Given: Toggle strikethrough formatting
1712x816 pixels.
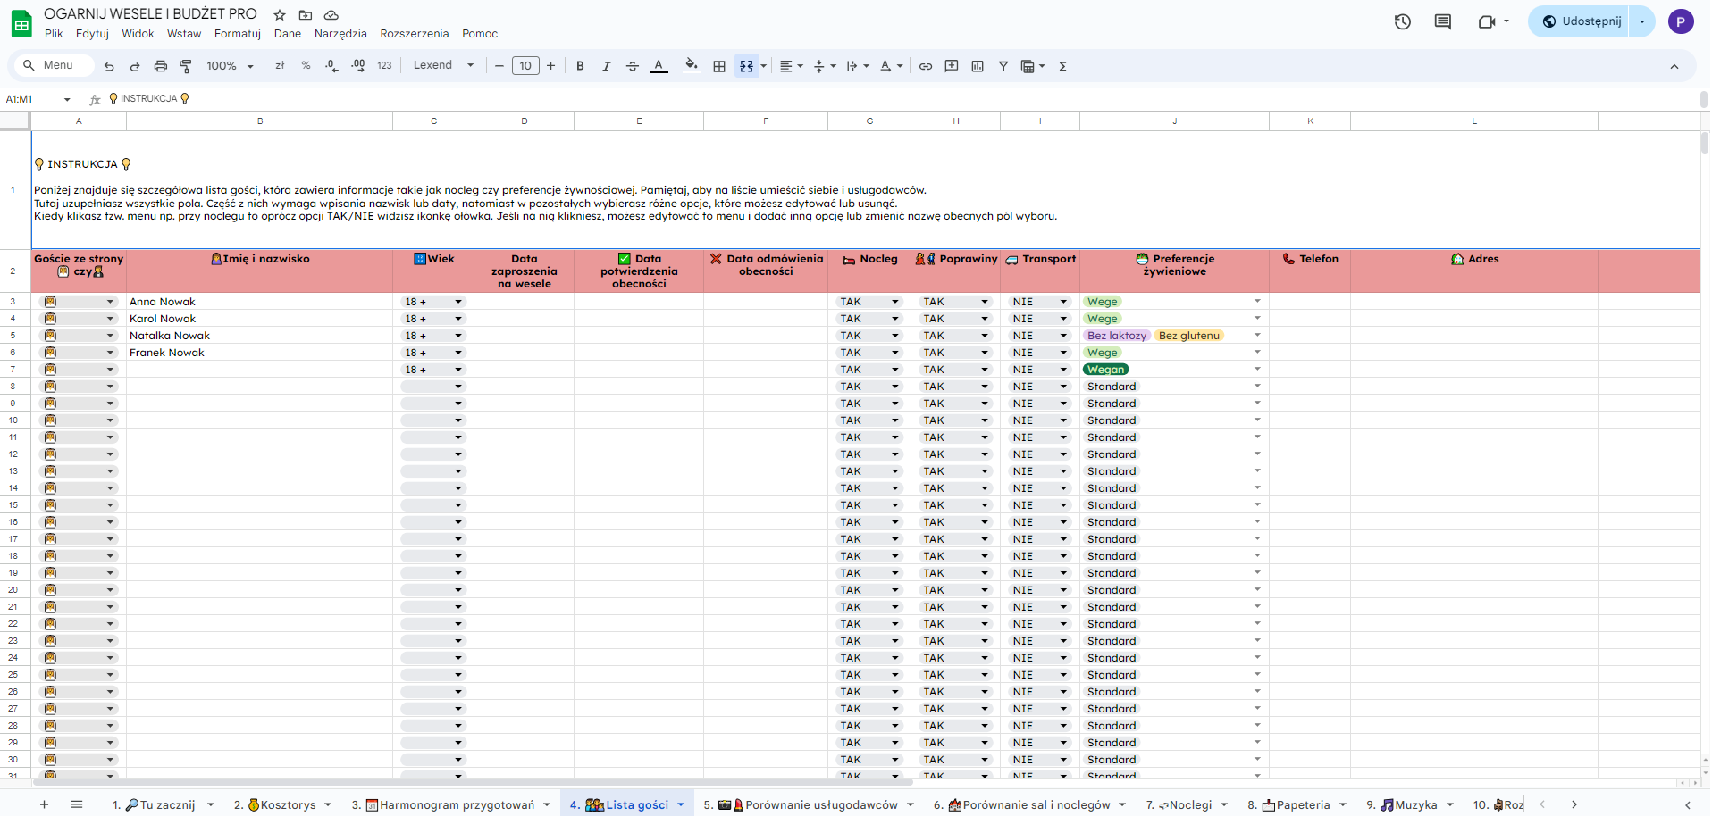Looking at the screenshot, I should (x=633, y=66).
